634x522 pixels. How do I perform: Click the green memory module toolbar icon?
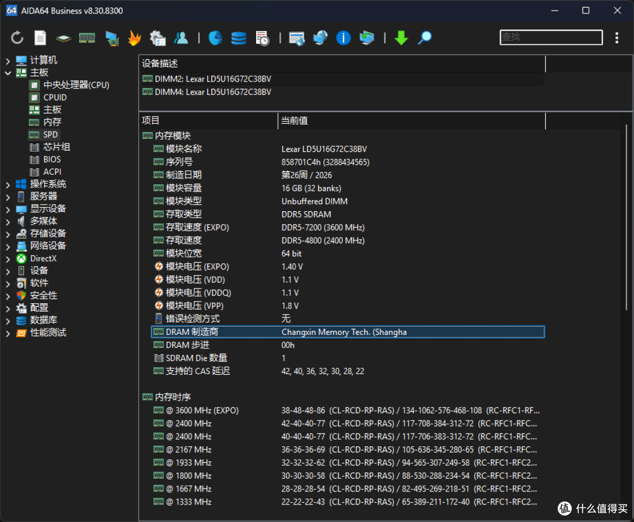pyautogui.click(x=87, y=38)
